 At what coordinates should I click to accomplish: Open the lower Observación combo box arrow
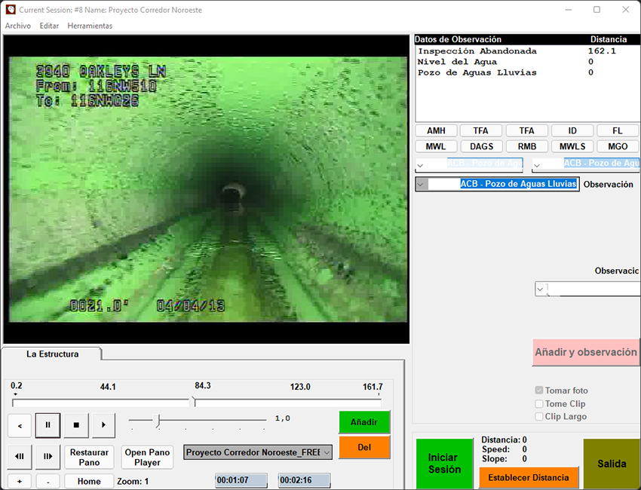pyautogui.click(x=541, y=289)
